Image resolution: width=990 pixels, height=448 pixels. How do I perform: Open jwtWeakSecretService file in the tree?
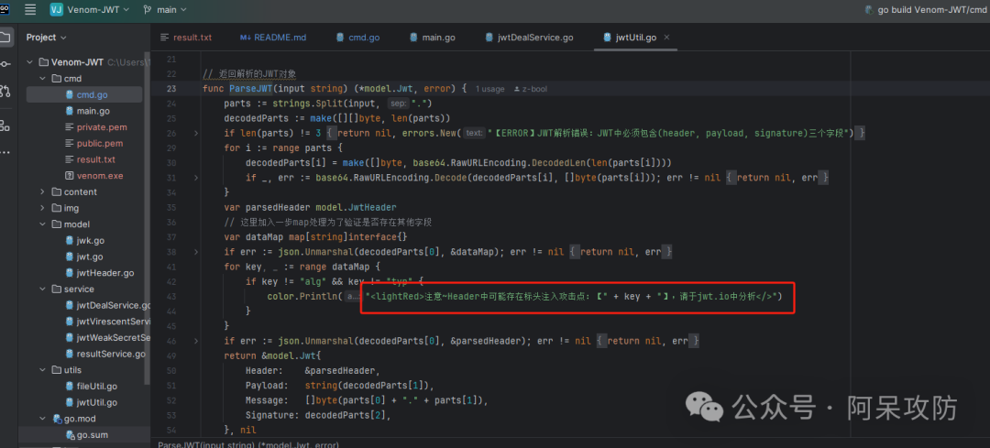(108, 337)
